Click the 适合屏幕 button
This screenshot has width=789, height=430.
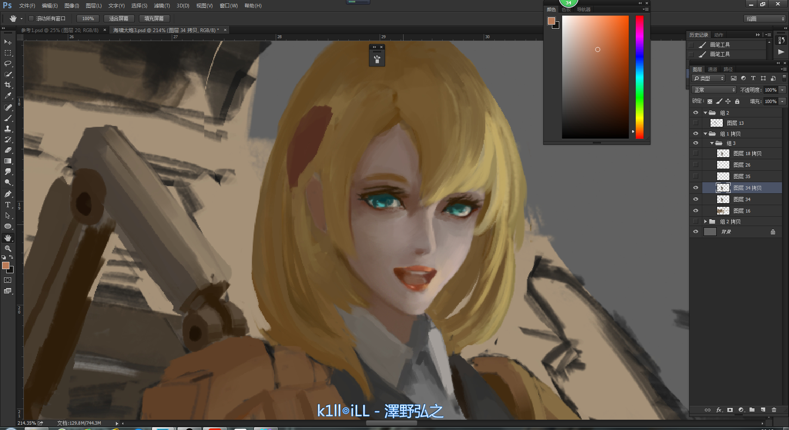pyautogui.click(x=119, y=18)
